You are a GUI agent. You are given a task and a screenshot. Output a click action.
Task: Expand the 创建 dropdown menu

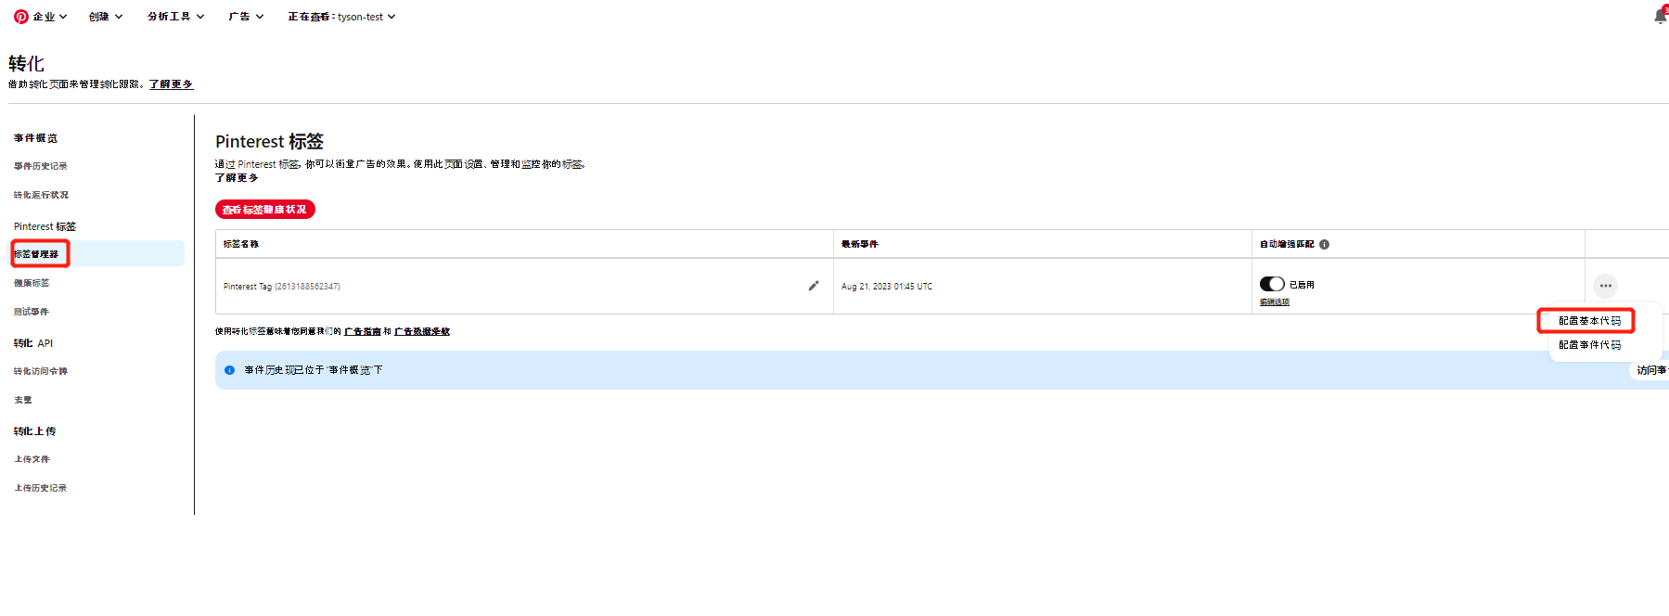pyautogui.click(x=106, y=17)
